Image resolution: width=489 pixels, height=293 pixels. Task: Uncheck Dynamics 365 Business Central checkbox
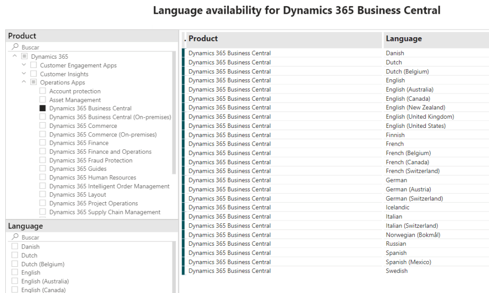click(x=43, y=108)
